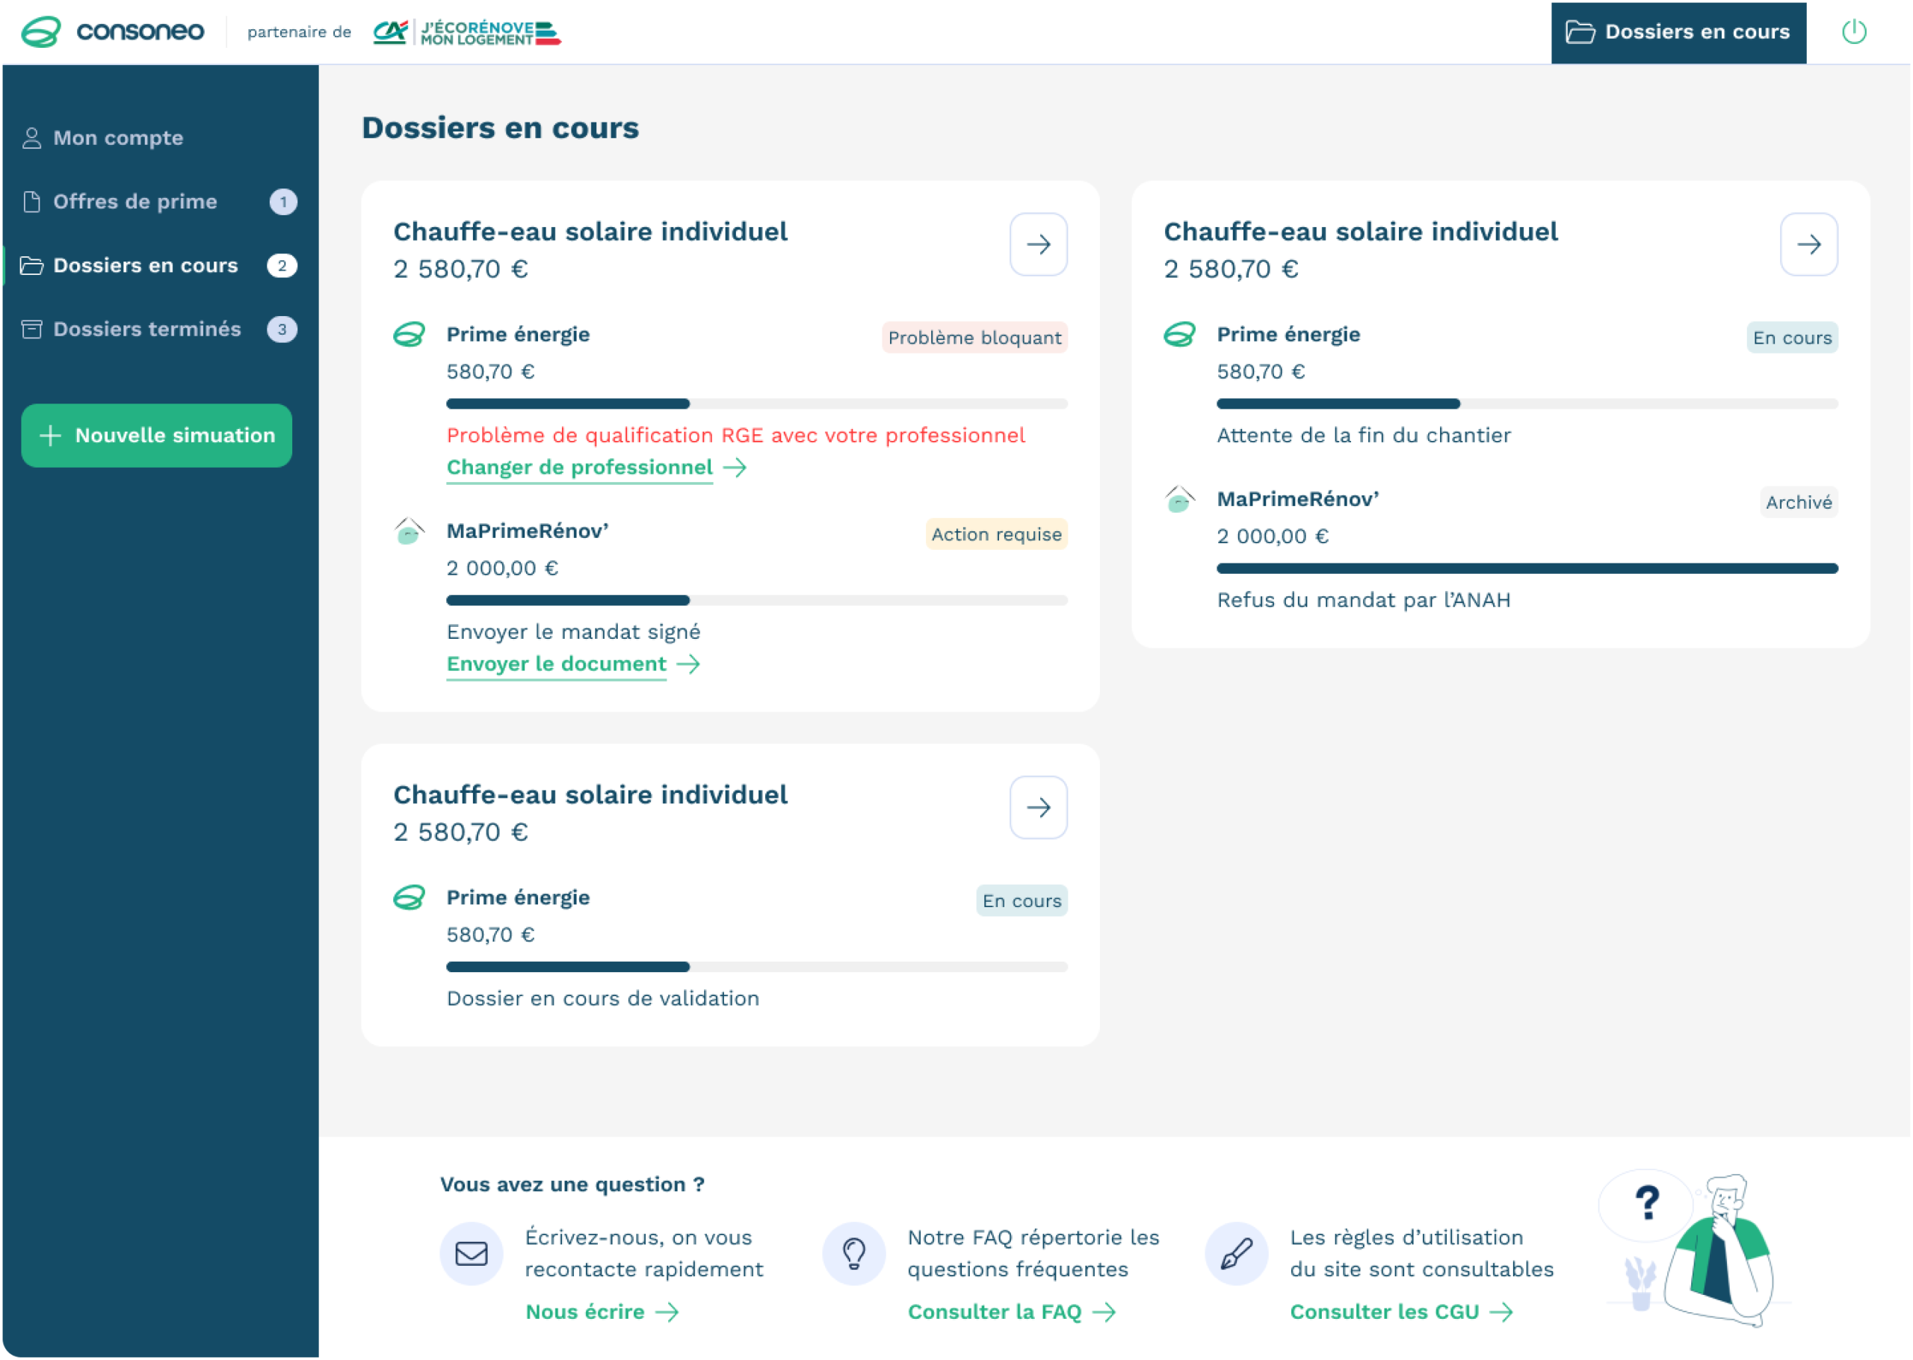Screen dimensions: 1913x1360
Task: Go to Mon compte
Action: point(117,138)
